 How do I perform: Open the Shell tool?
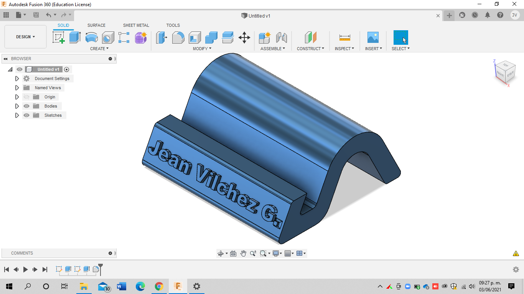194,38
